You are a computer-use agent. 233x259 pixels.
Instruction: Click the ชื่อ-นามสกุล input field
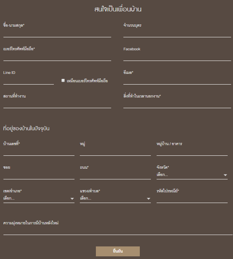coord(57,33)
